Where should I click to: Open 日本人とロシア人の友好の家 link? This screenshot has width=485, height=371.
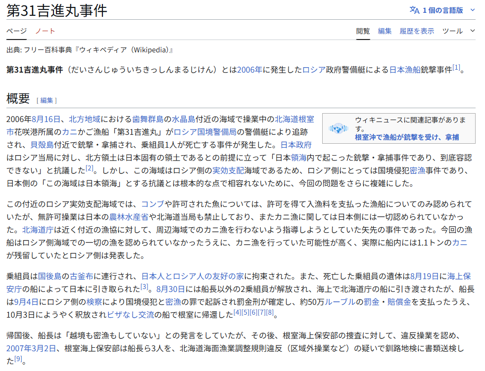pos(194,276)
